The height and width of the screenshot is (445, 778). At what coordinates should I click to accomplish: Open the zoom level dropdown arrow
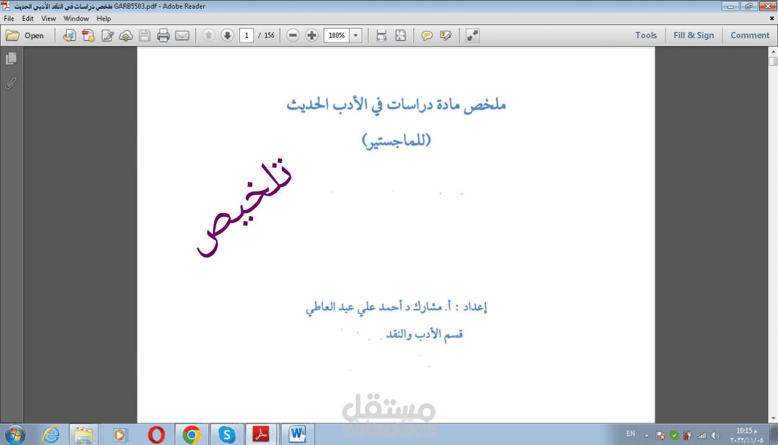356,35
